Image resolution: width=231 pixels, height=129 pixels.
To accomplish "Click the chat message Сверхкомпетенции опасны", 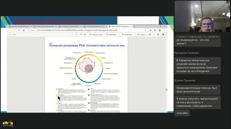I will 197,90.
